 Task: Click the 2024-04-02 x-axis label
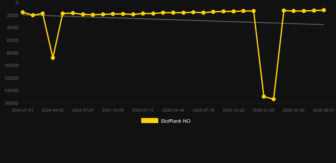53,110
